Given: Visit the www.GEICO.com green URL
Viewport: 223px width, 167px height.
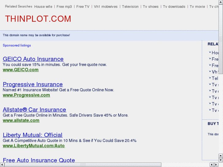Looking at the screenshot, I should (x=21, y=70).
